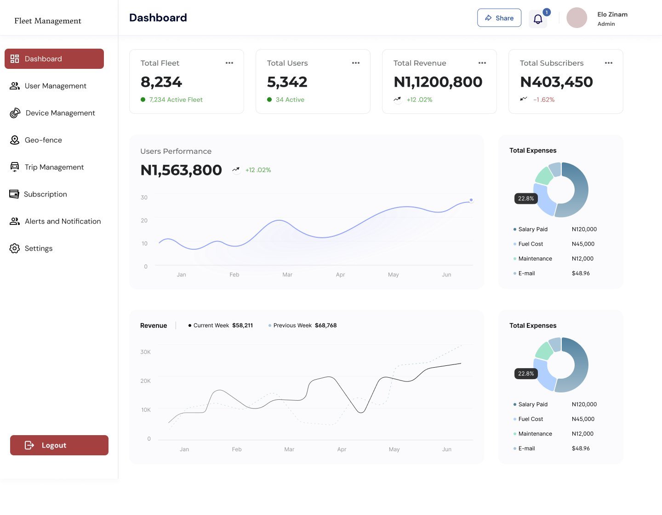This screenshot has width=662, height=515.
Task: Click the $68,768 previous week value
Action: pyautogui.click(x=325, y=325)
